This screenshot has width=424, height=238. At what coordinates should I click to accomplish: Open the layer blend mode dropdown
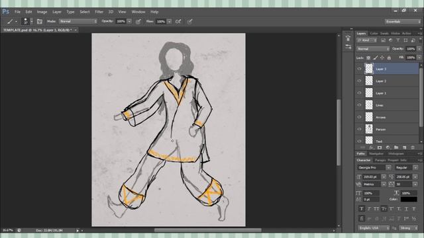(373, 49)
